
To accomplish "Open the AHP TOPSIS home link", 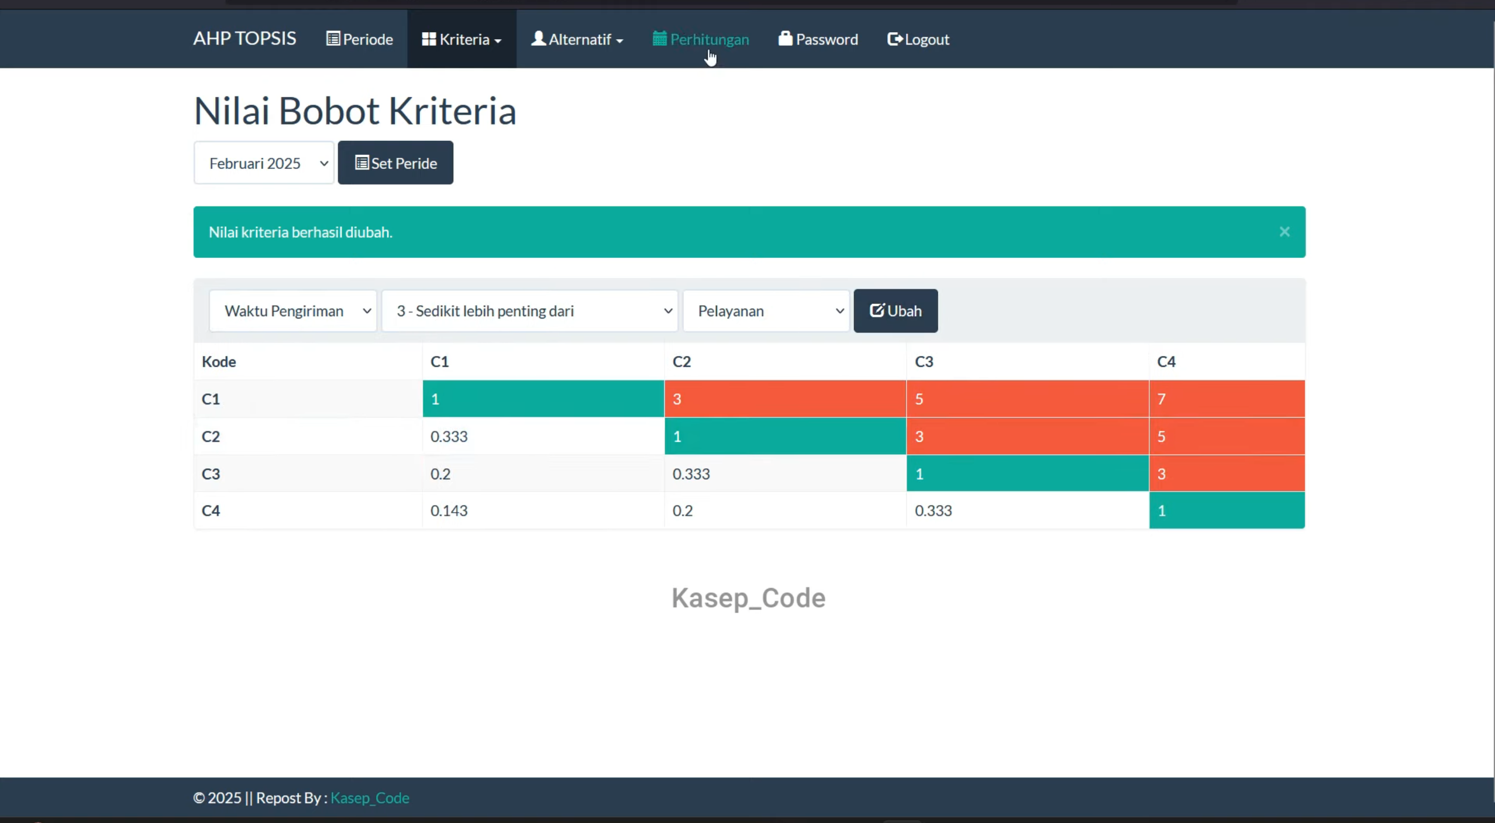I will click(x=244, y=39).
